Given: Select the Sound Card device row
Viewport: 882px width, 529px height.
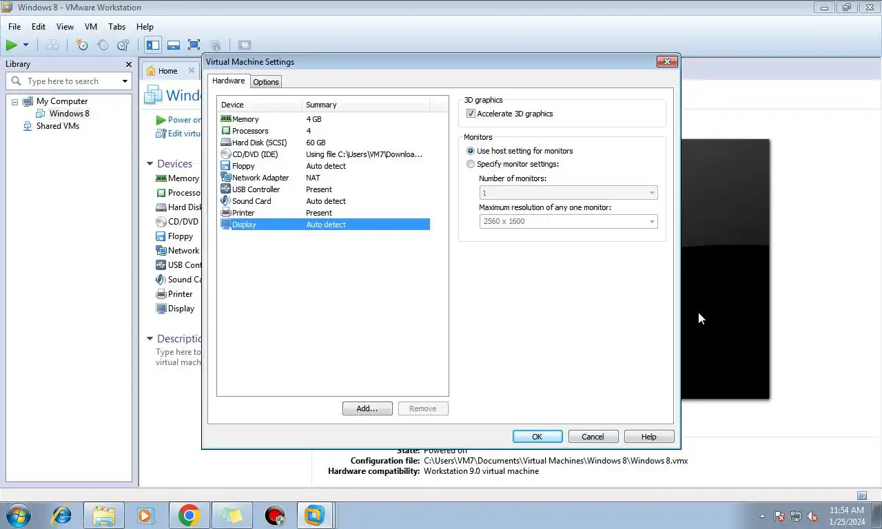Looking at the screenshot, I should point(325,201).
